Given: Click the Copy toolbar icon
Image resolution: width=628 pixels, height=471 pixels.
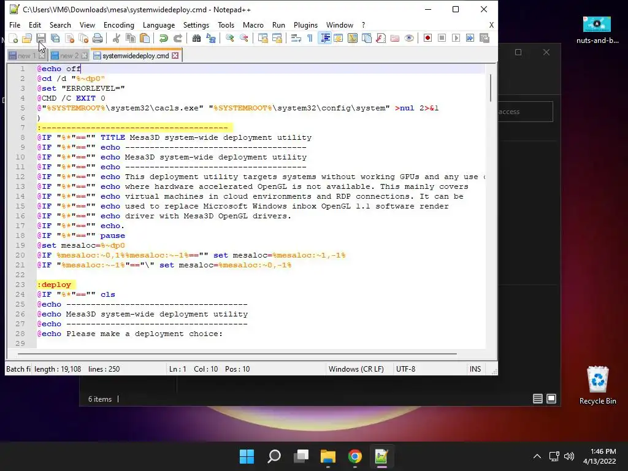Looking at the screenshot, I should [130, 38].
